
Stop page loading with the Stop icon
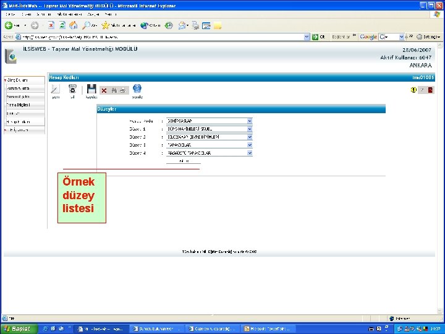[51, 25]
